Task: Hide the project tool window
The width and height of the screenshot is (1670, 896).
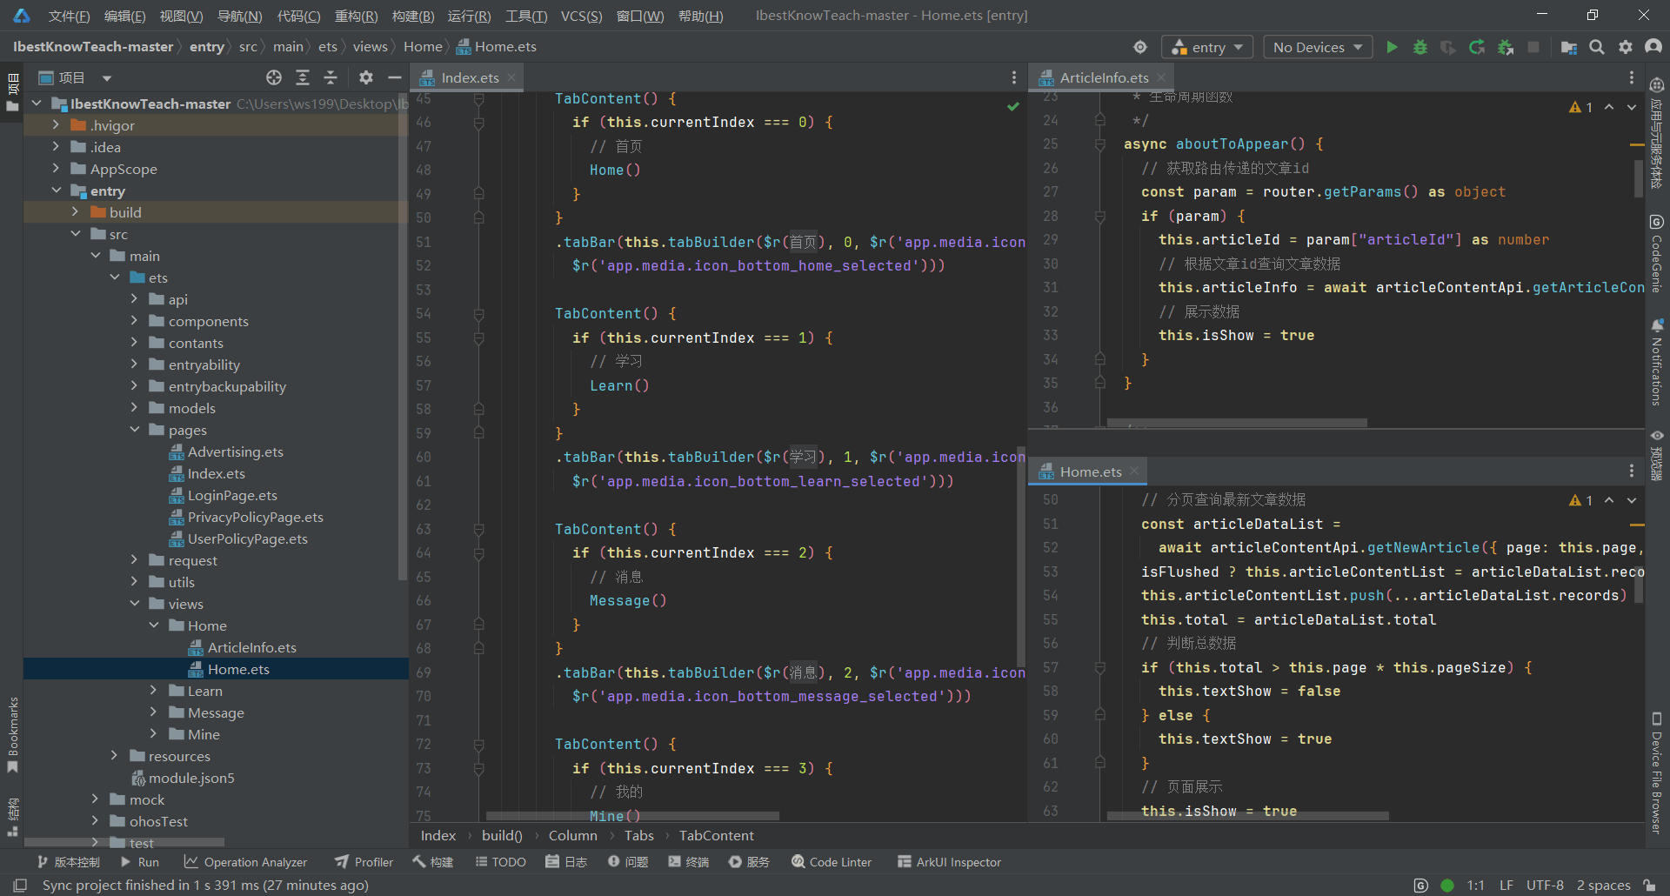Action: (x=394, y=77)
